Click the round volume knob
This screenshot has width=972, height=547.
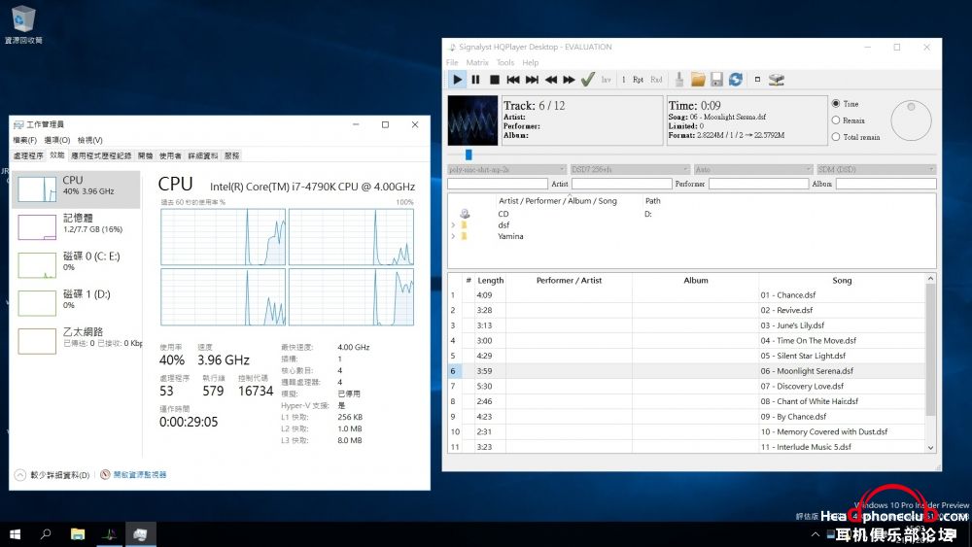(x=912, y=120)
